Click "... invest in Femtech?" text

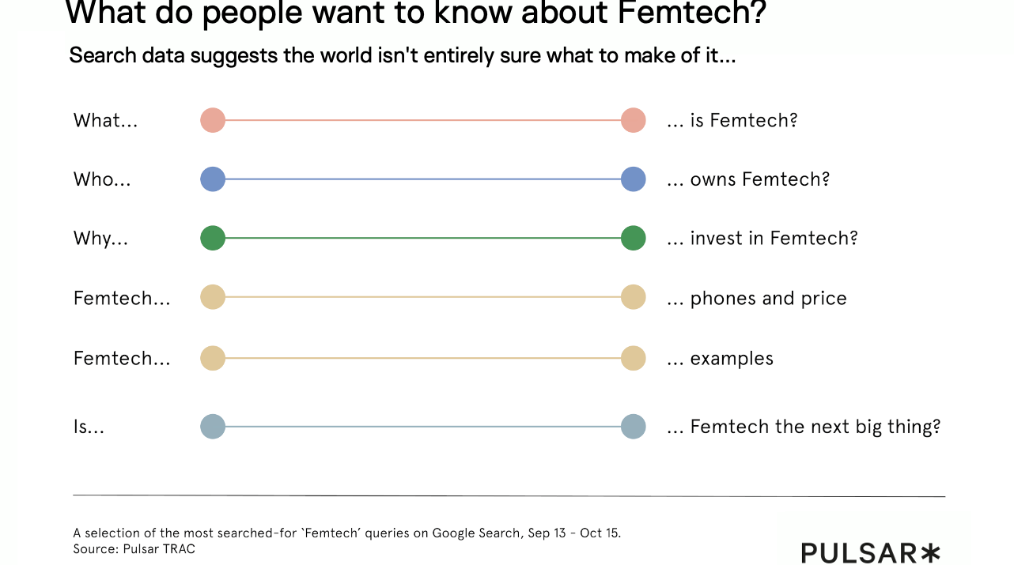pos(762,238)
